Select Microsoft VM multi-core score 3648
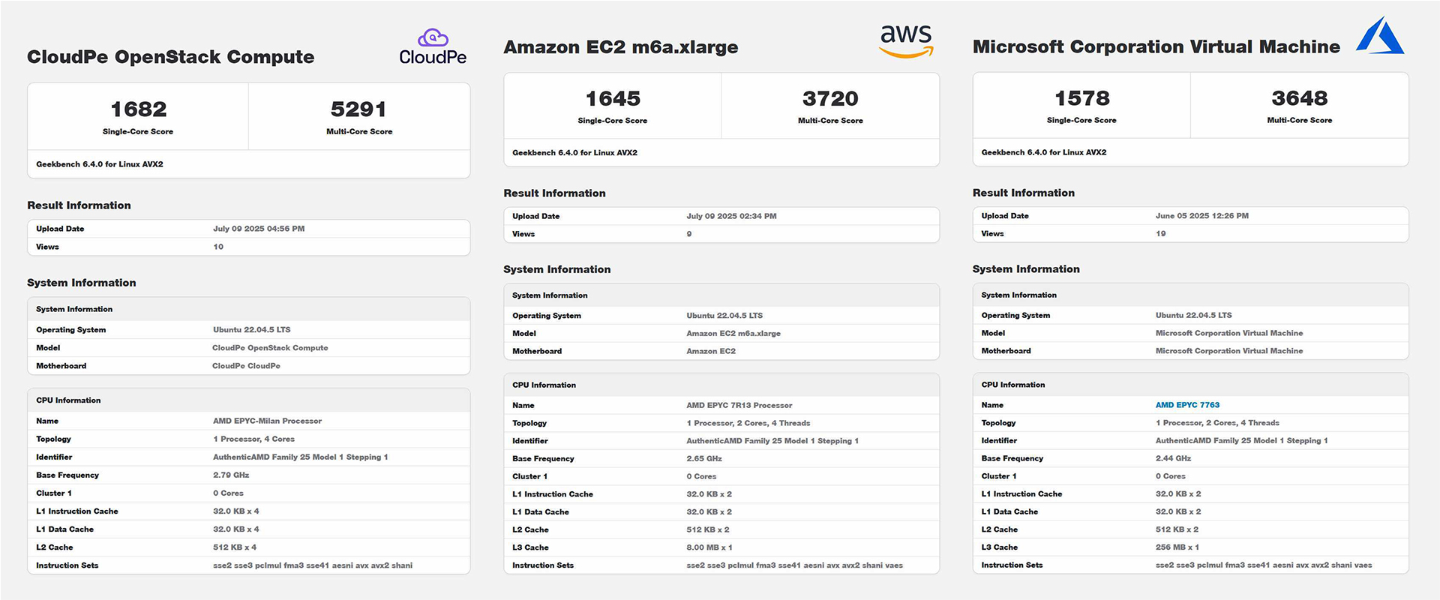Screen dimensions: 1440x600 (x=1299, y=98)
